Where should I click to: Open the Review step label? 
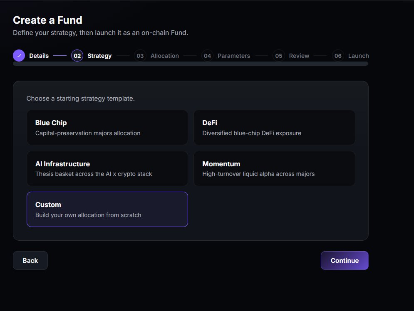[x=299, y=56]
